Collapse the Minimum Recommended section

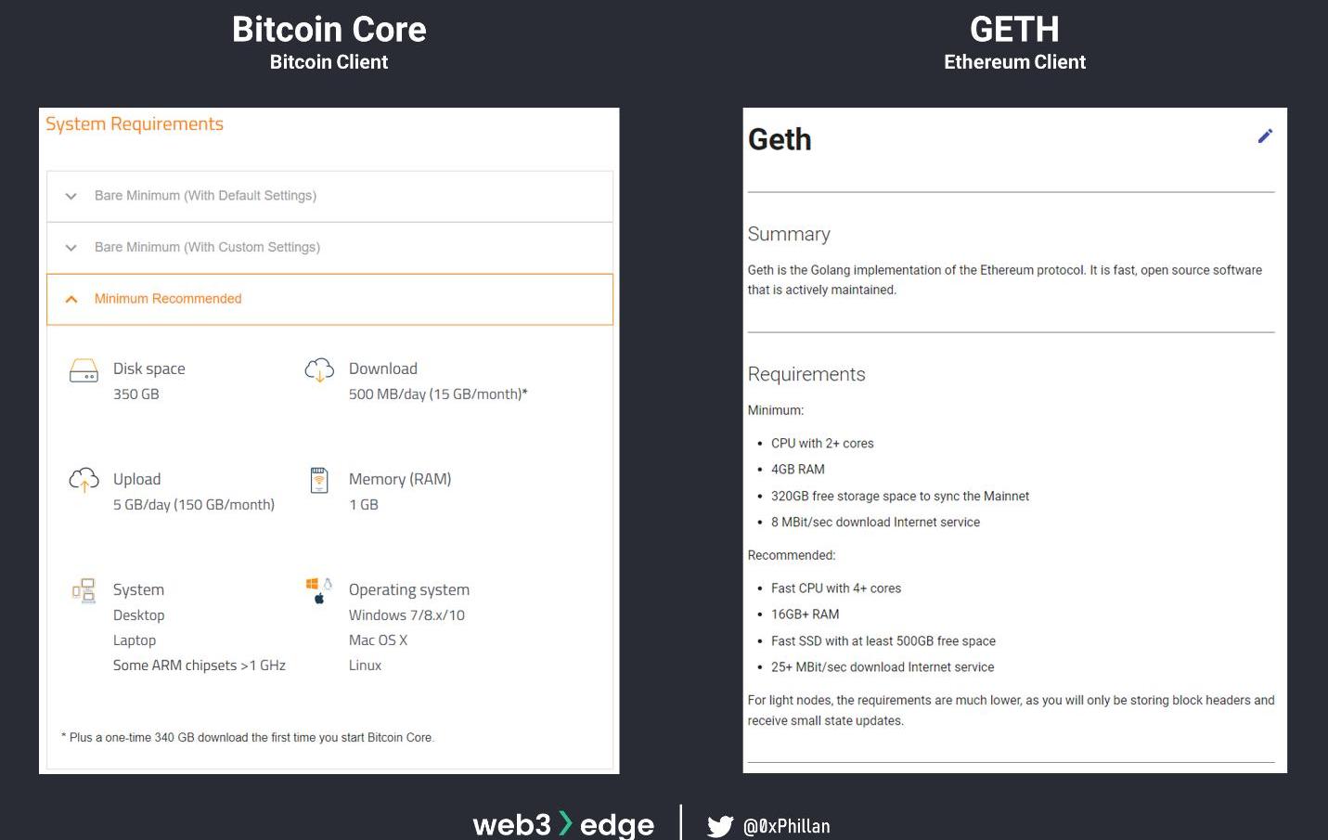[329, 299]
